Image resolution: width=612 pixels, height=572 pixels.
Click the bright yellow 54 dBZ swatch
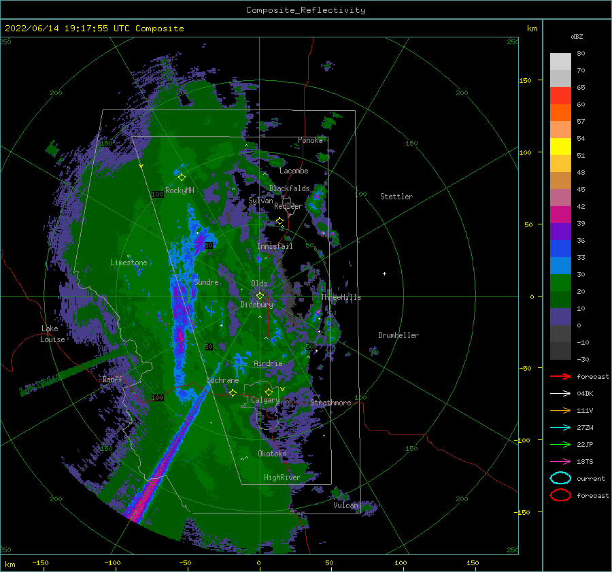[x=560, y=146]
